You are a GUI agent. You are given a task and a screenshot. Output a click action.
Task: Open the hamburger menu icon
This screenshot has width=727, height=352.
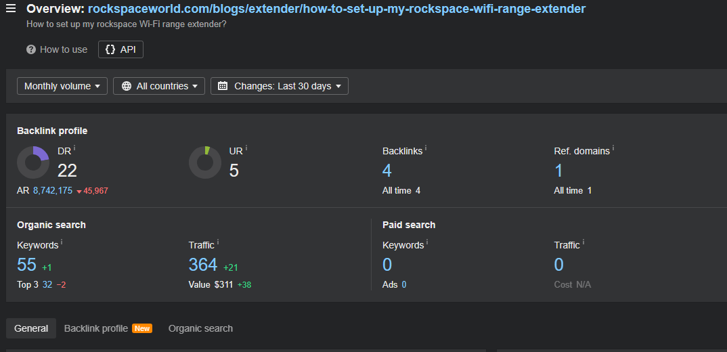click(x=11, y=8)
